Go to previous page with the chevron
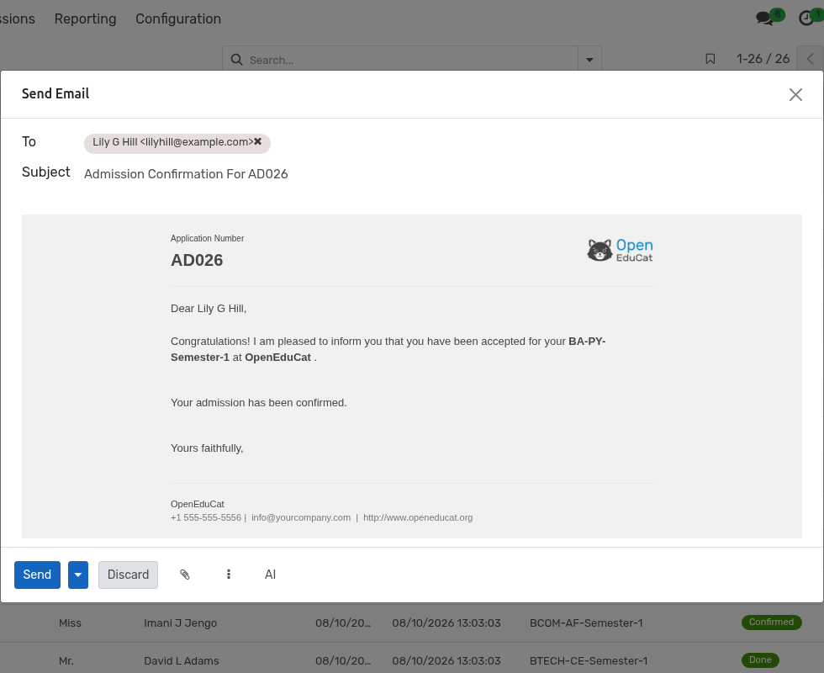This screenshot has height=673, width=824. 810,59
